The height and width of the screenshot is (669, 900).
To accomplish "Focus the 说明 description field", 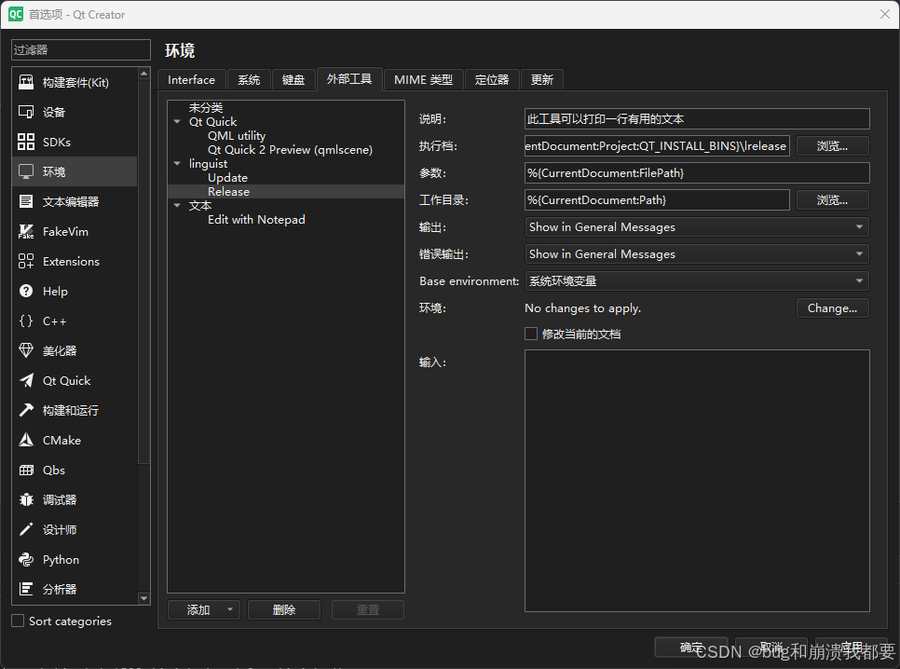I will pos(697,119).
